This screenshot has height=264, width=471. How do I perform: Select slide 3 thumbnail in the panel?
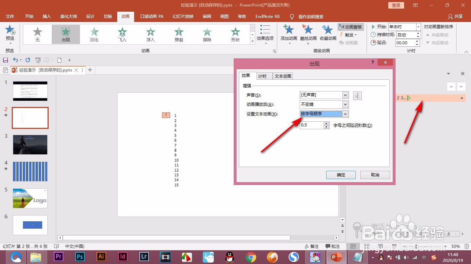click(30, 145)
